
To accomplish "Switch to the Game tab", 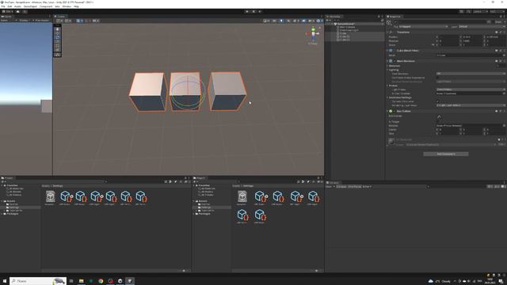I will [6, 17].
